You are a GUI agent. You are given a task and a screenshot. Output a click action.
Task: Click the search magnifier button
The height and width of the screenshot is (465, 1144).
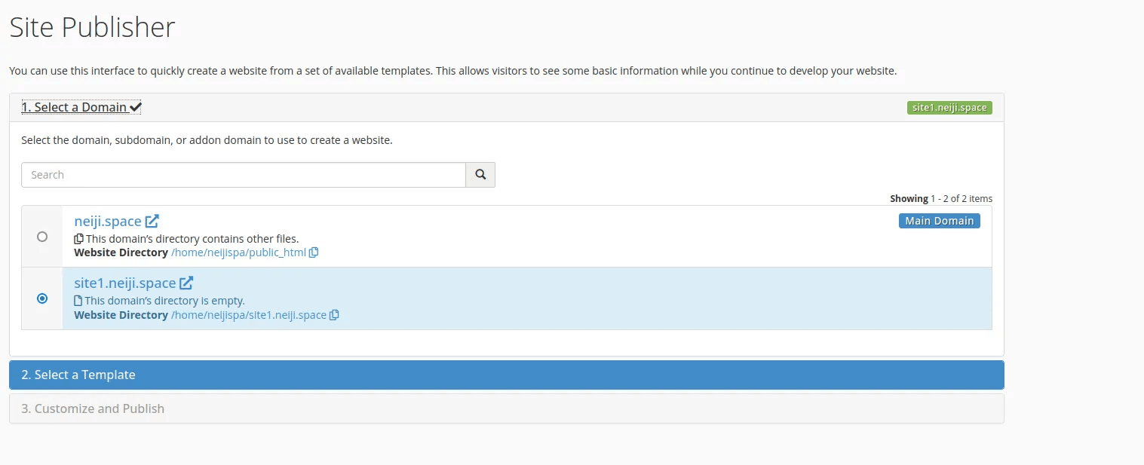pos(480,175)
